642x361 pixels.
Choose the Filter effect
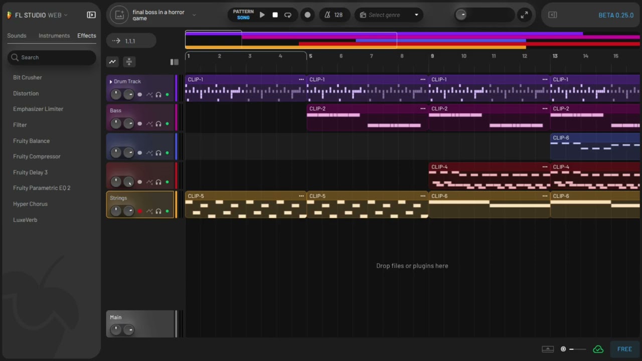(x=20, y=125)
